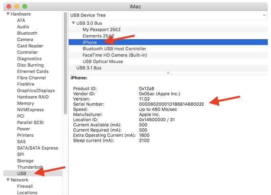
Task: Click Speed value Up to 480 Mb/sec
Action: click(x=158, y=109)
